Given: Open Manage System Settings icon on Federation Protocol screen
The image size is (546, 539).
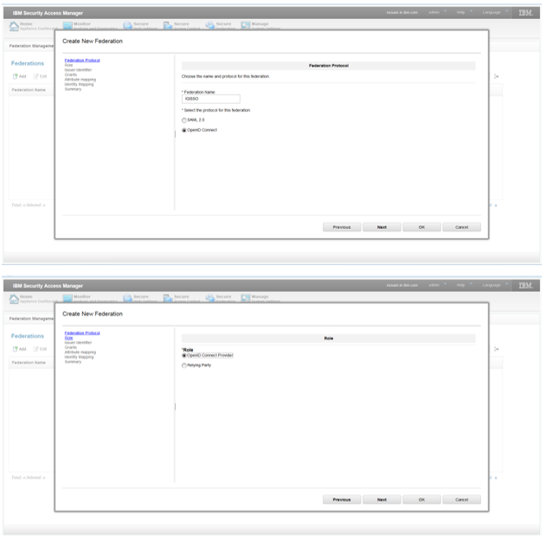Looking at the screenshot, I should click(x=246, y=26).
